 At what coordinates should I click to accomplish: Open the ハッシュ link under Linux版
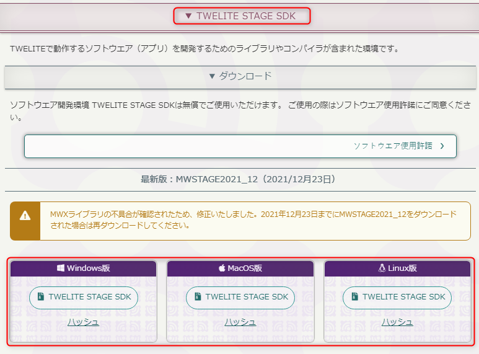[x=397, y=322]
